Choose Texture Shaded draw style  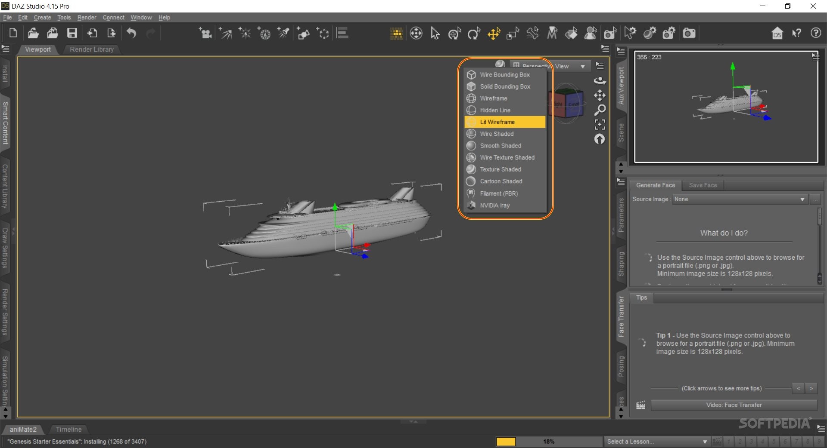[505, 169]
